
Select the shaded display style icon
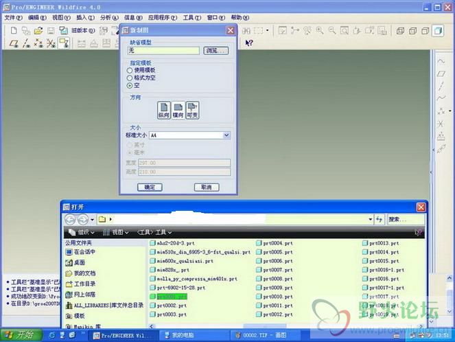click(438, 30)
